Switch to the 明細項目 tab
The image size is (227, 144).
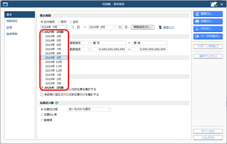coord(12,21)
